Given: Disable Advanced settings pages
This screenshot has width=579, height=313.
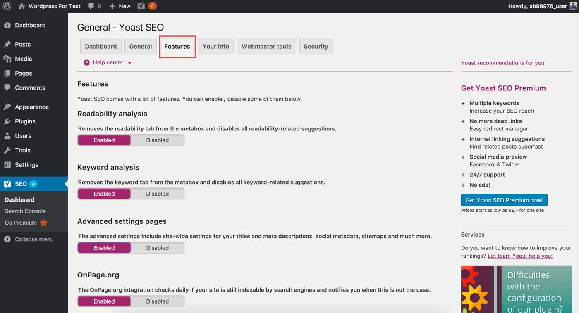Looking at the screenshot, I should point(157,248).
